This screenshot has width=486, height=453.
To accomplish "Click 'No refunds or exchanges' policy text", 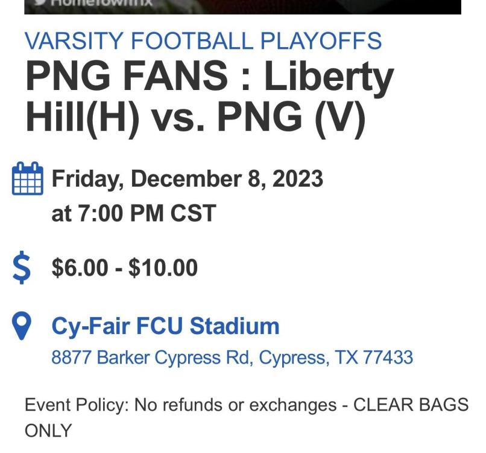I will 236,405.
